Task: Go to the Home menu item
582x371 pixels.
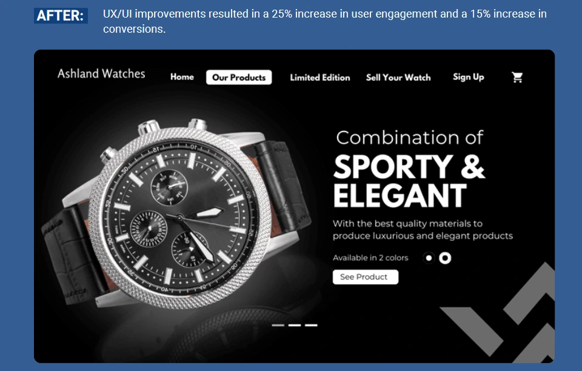Action: pyautogui.click(x=182, y=77)
